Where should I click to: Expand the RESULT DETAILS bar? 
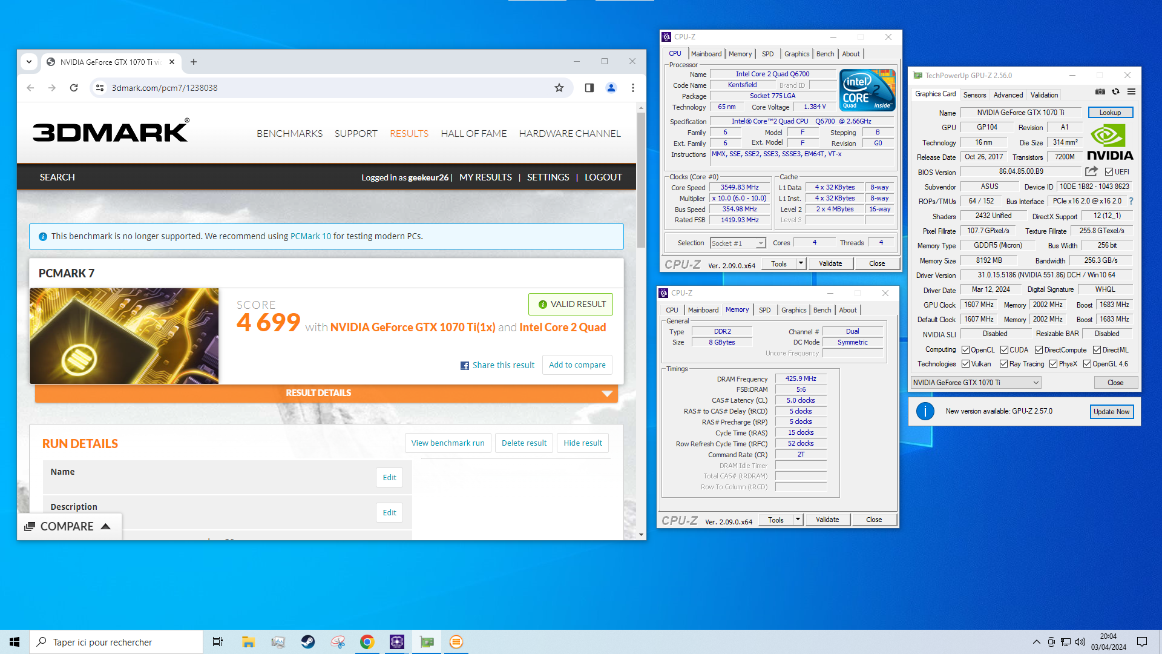326,393
